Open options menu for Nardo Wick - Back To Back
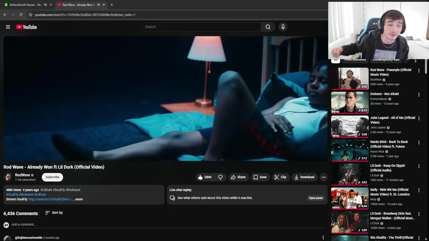 coord(419,142)
